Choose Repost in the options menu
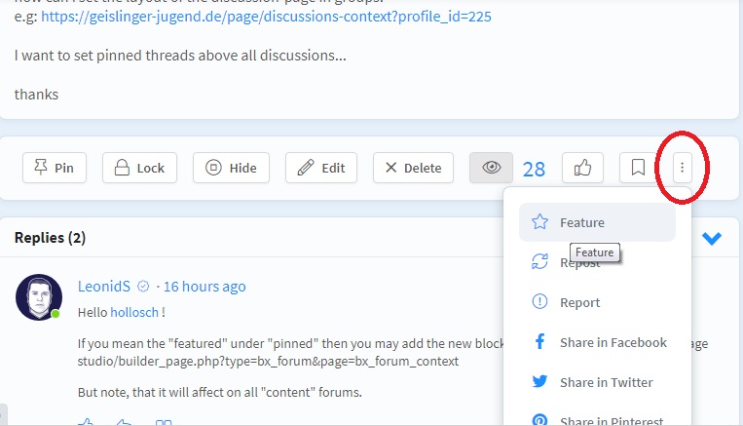This screenshot has width=743, height=426. tap(579, 262)
